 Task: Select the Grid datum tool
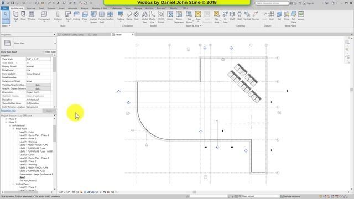point(272,16)
